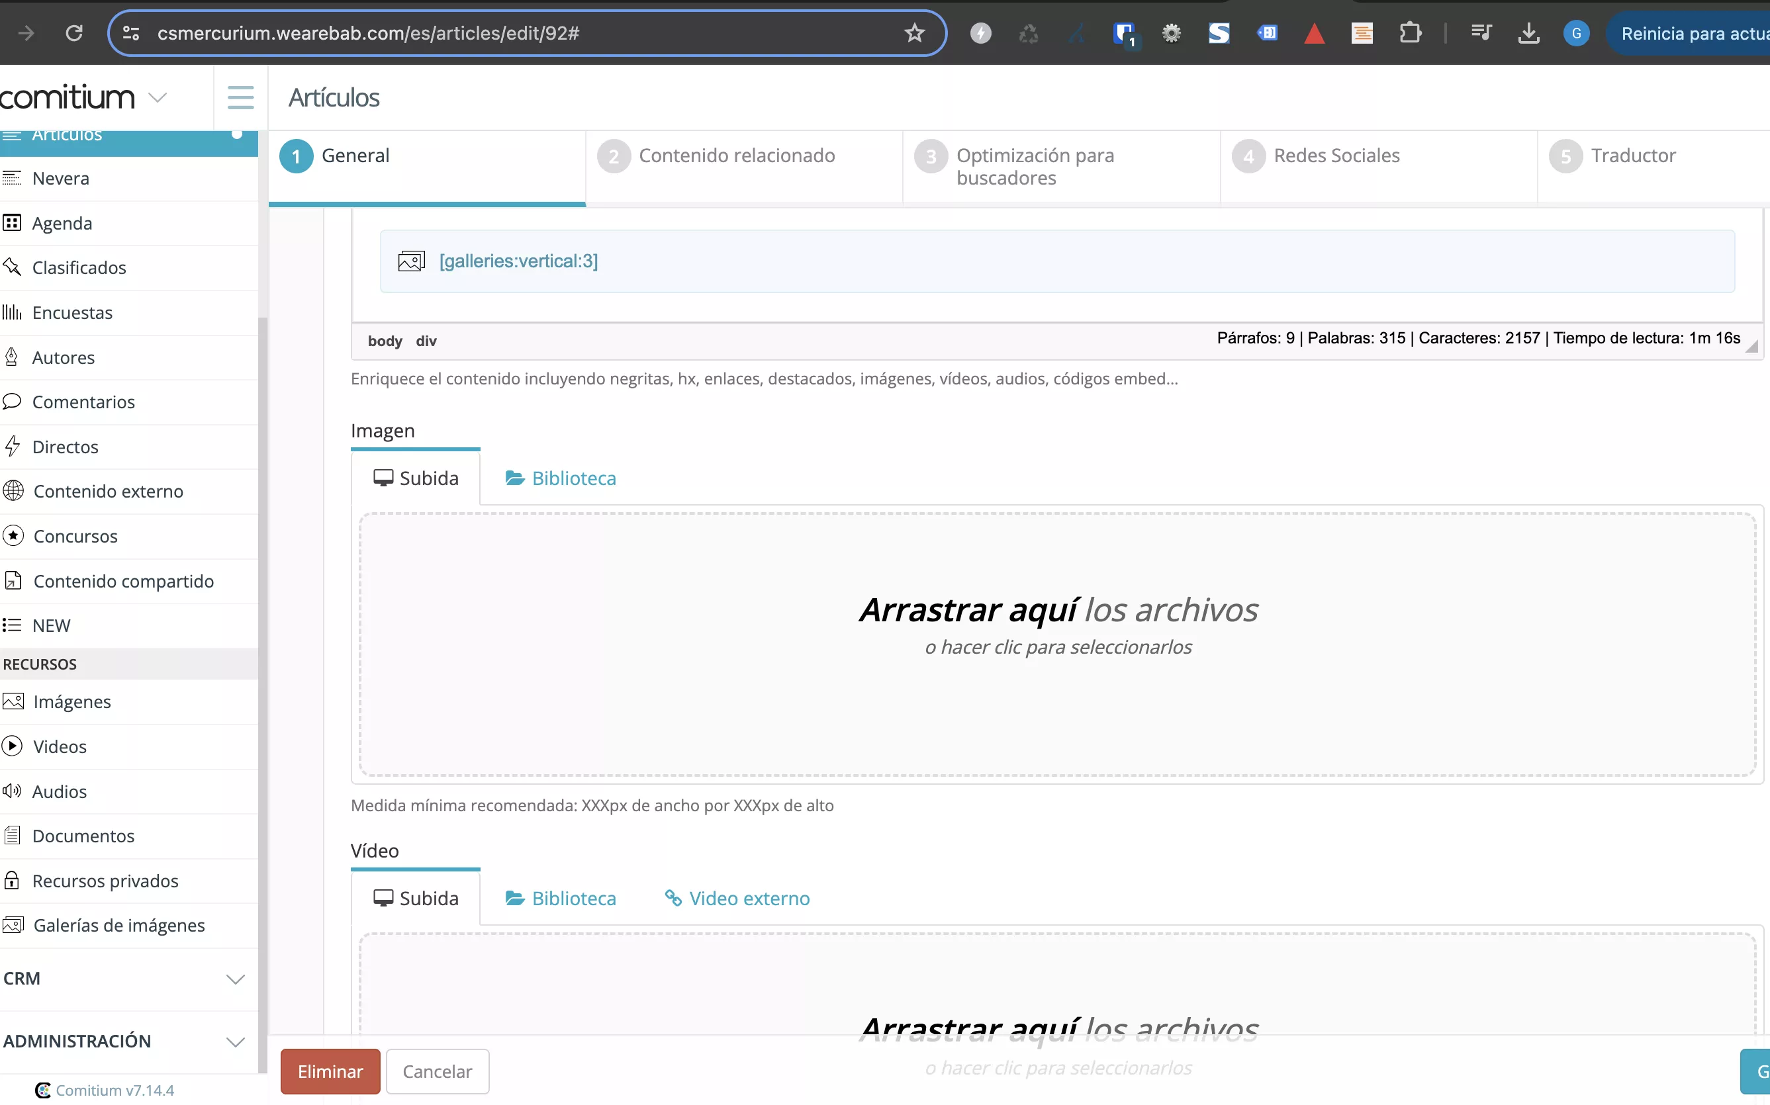Open Comentarios in the sidebar

[x=128, y=401]
